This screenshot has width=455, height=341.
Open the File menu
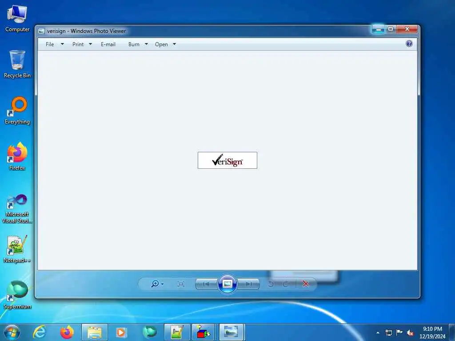click(x=50, y=44)
